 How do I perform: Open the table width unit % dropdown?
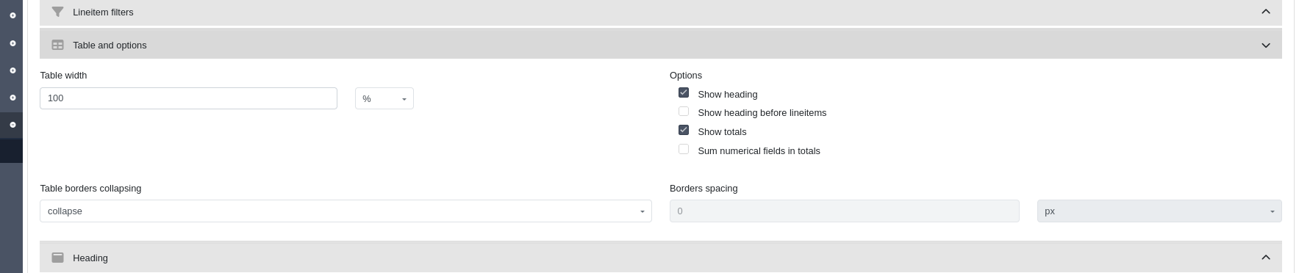point(384,98)
